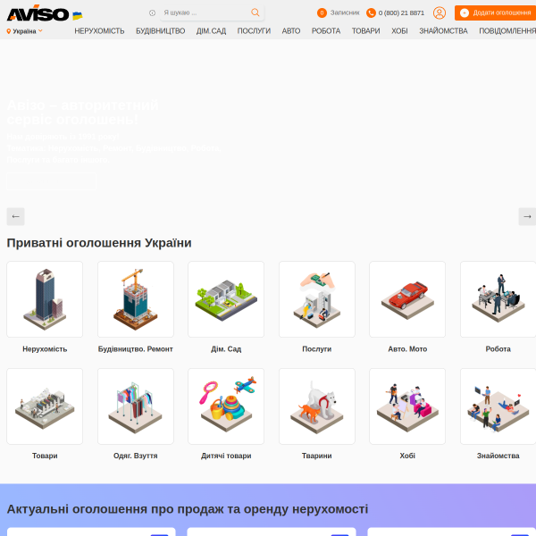Open ХОБІ menu item
This screenshot has width=536, height=536.
coord(399,31)
